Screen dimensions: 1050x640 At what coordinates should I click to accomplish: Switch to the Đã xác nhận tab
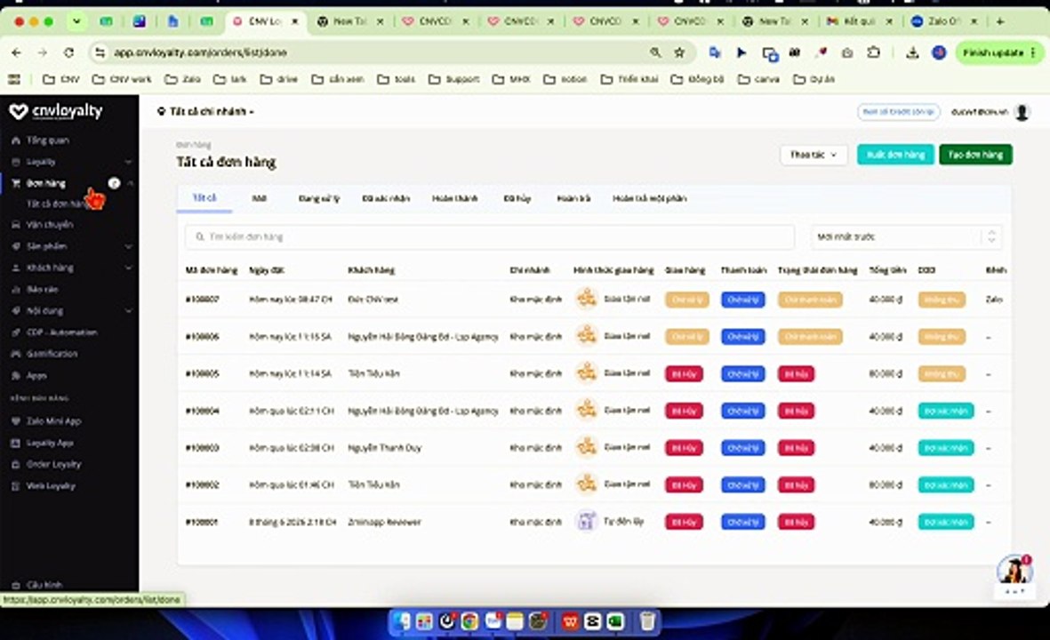click(386, 199)
